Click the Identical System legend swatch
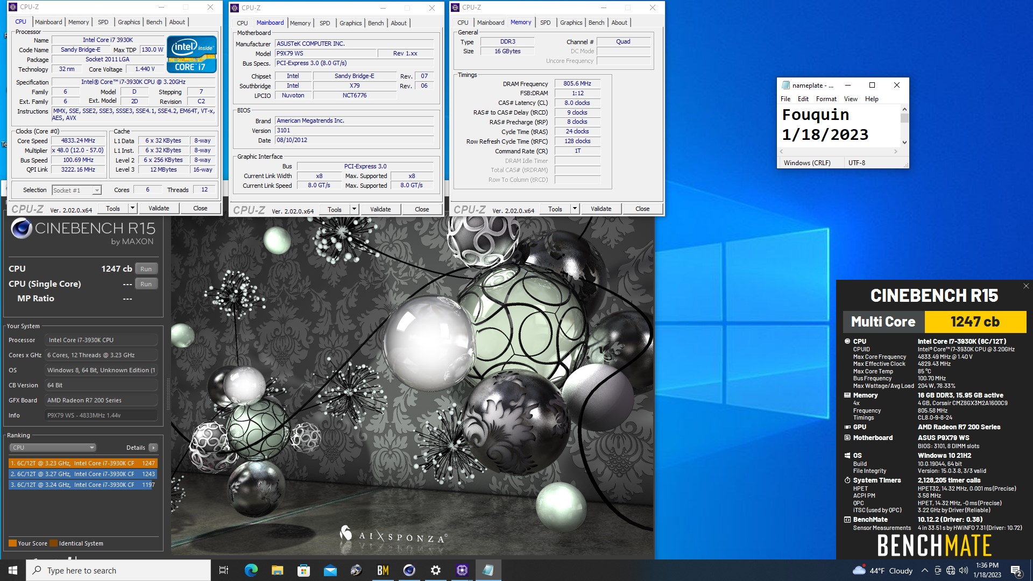This screenshot has width=1033, height=581. click(x=53, y=543)
